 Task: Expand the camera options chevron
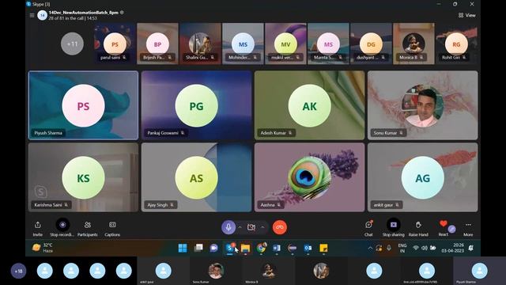(262, 227)
